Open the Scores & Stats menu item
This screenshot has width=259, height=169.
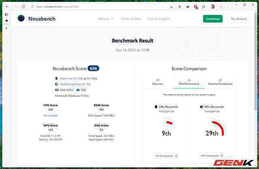(x=131, y=19)
